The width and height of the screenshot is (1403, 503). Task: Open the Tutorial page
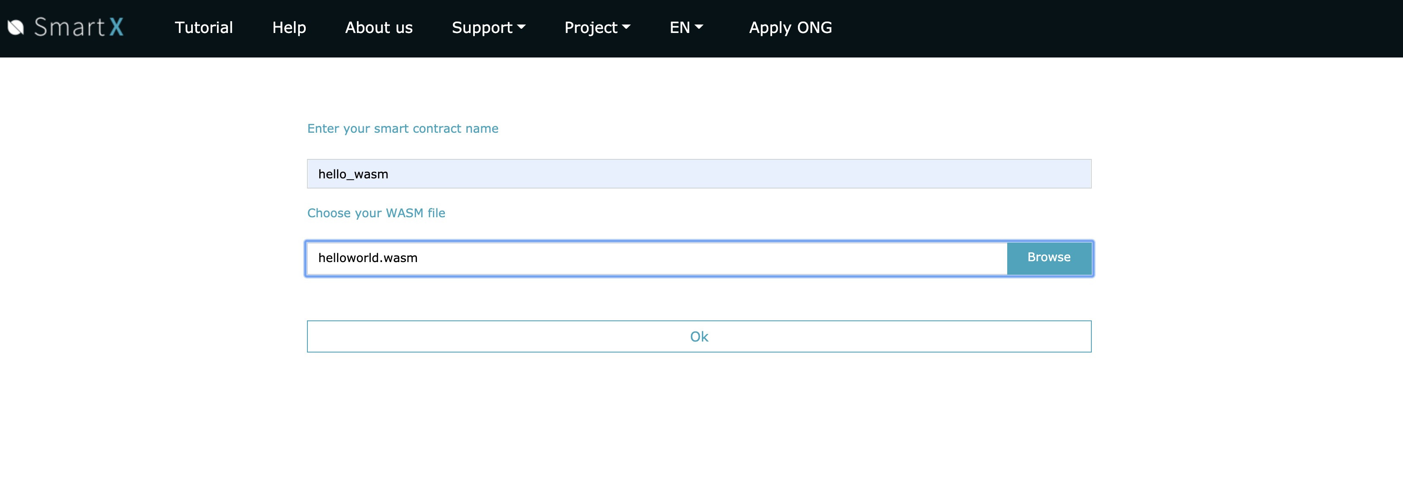[x=204, y=27]
